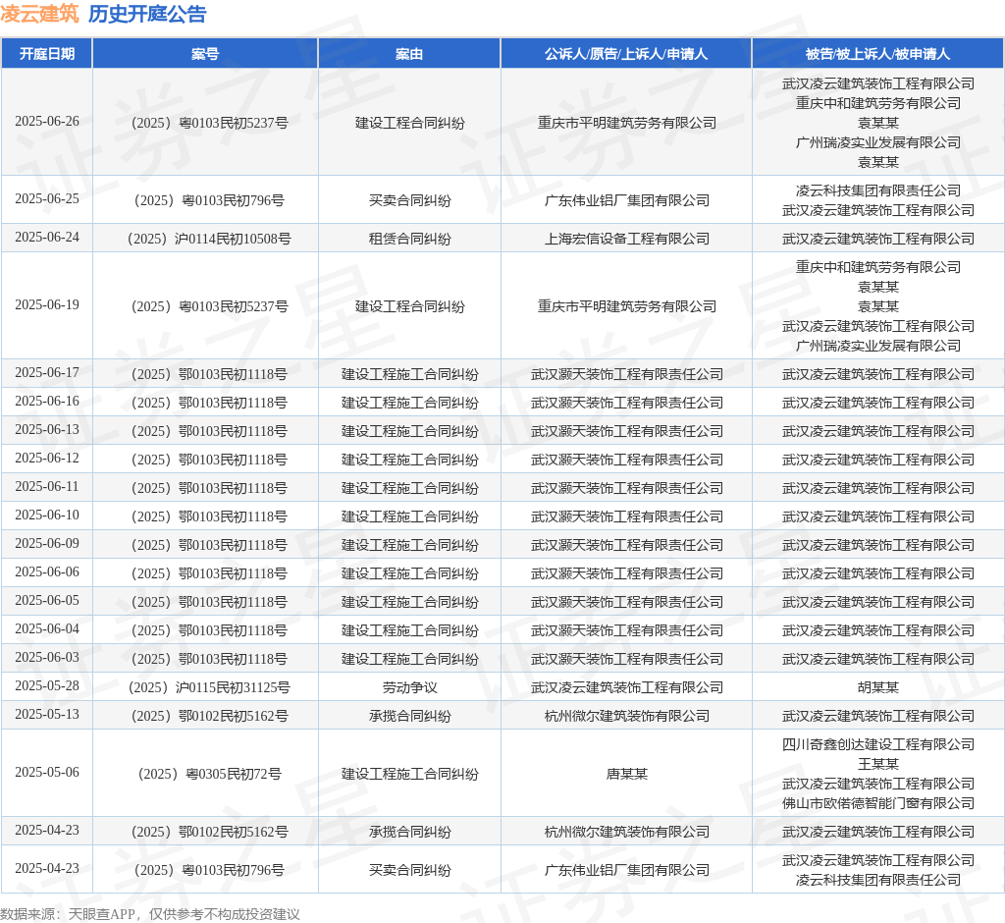Image resolution: width=1005 pixels, height=923 pixels.
Task: Click the date cell 2025-06-24
Action: click(x=47, y=238)
